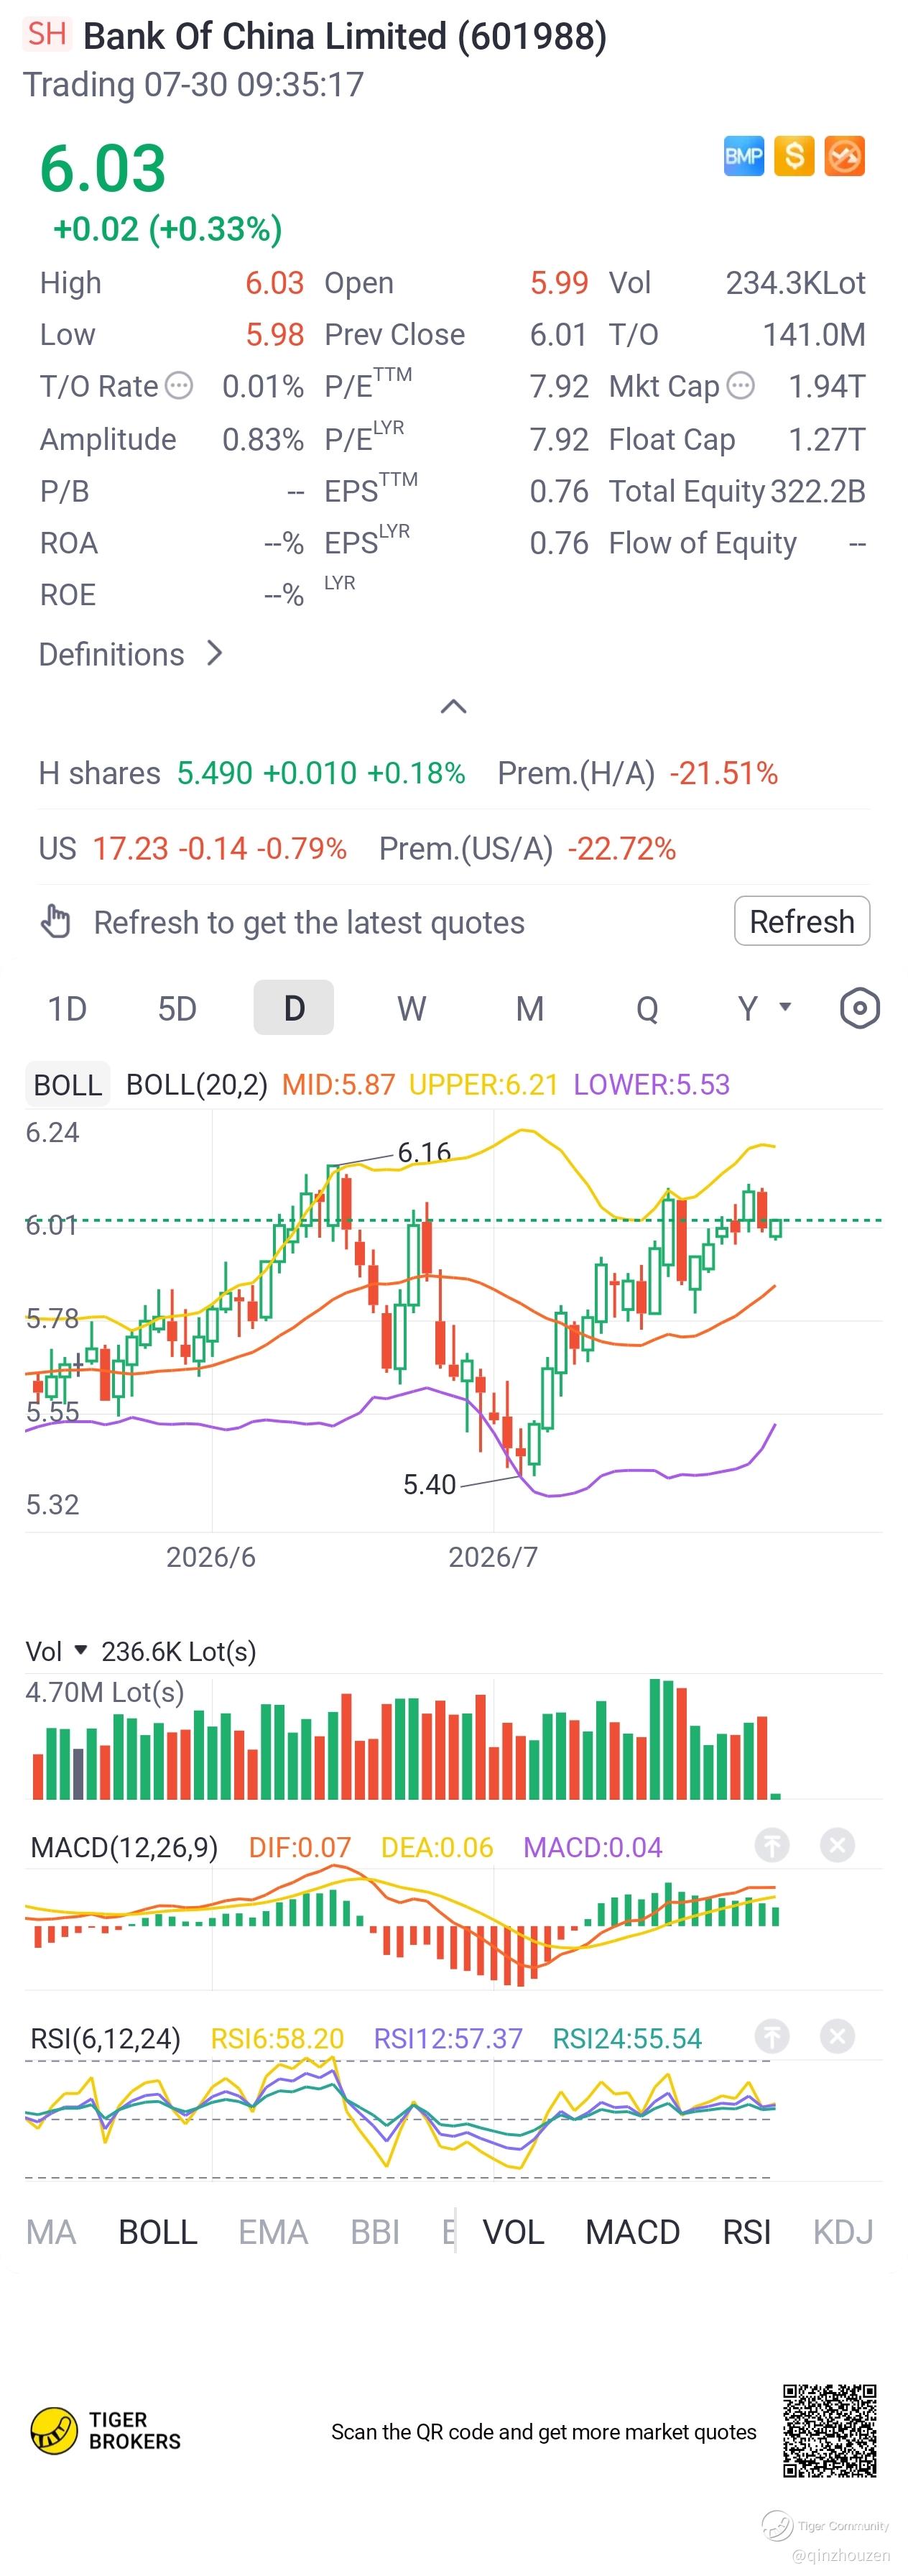The image size is (908, 2576).
Task: Open the Y period dropdown arrow
Action: (x=785, y=1007)
